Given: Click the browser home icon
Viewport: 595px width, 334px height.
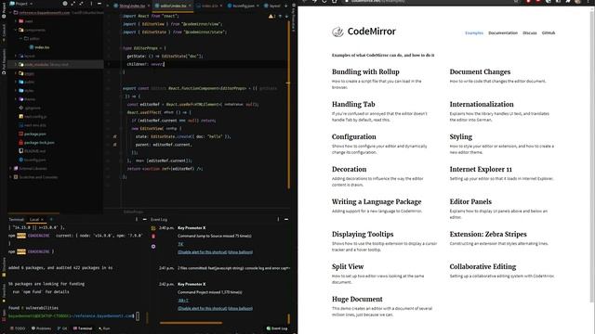Looking at the screenshot, I should (x=335, y=1).
